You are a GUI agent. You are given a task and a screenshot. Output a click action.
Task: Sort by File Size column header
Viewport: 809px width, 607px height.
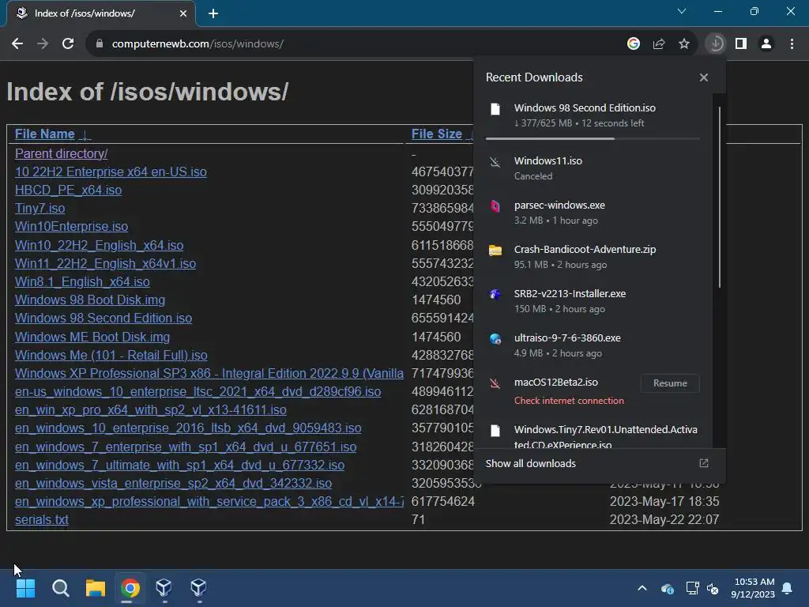click(x=436, y=134)
